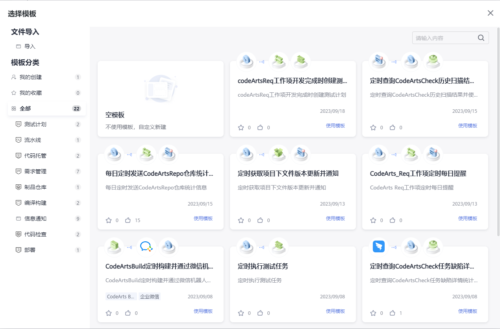Like the 定时获取项目下文件版本更新并通知 template
500x329 pixels.
click(x=260, y=220)
